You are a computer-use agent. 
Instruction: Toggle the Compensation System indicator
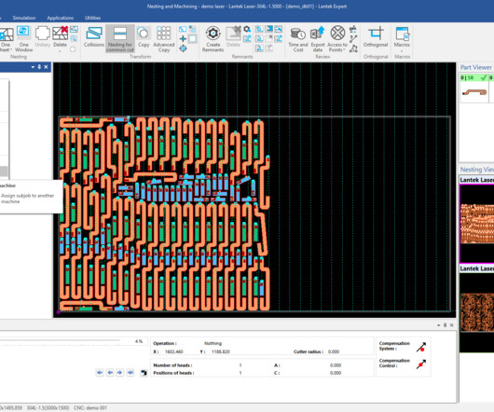click(421, 347)
